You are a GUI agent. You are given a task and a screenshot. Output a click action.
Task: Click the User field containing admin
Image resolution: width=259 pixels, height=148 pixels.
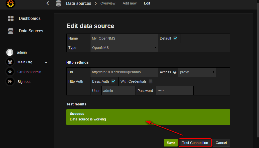118,91
